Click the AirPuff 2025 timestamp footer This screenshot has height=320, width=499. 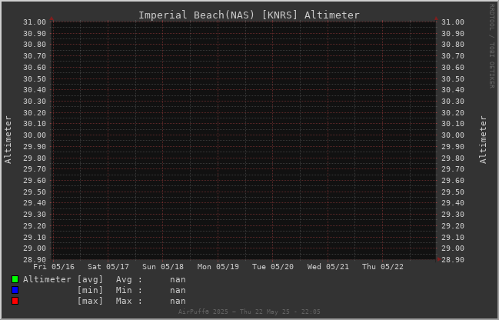[x=249, y=312]
